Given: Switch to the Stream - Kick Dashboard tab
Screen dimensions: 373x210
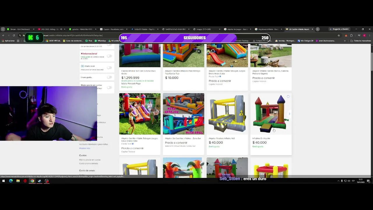Looking at the screenshot, I should [x=20, y=29].
